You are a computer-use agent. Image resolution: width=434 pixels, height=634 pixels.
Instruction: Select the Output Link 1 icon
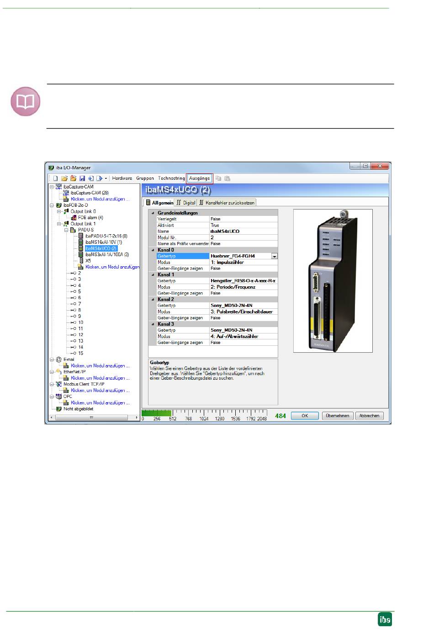[66, 224]
